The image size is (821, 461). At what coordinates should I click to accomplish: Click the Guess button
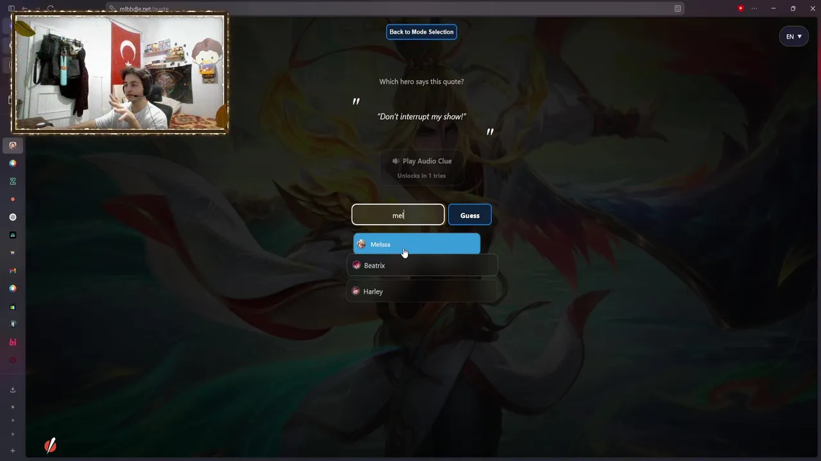(x=470, y=215)
